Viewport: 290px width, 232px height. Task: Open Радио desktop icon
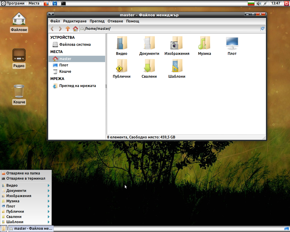point(19,58)
